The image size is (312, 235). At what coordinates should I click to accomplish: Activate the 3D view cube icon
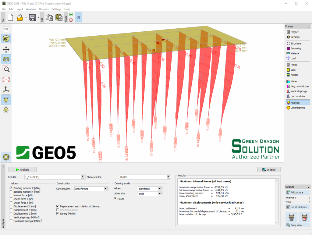click(x=6, y=39)
